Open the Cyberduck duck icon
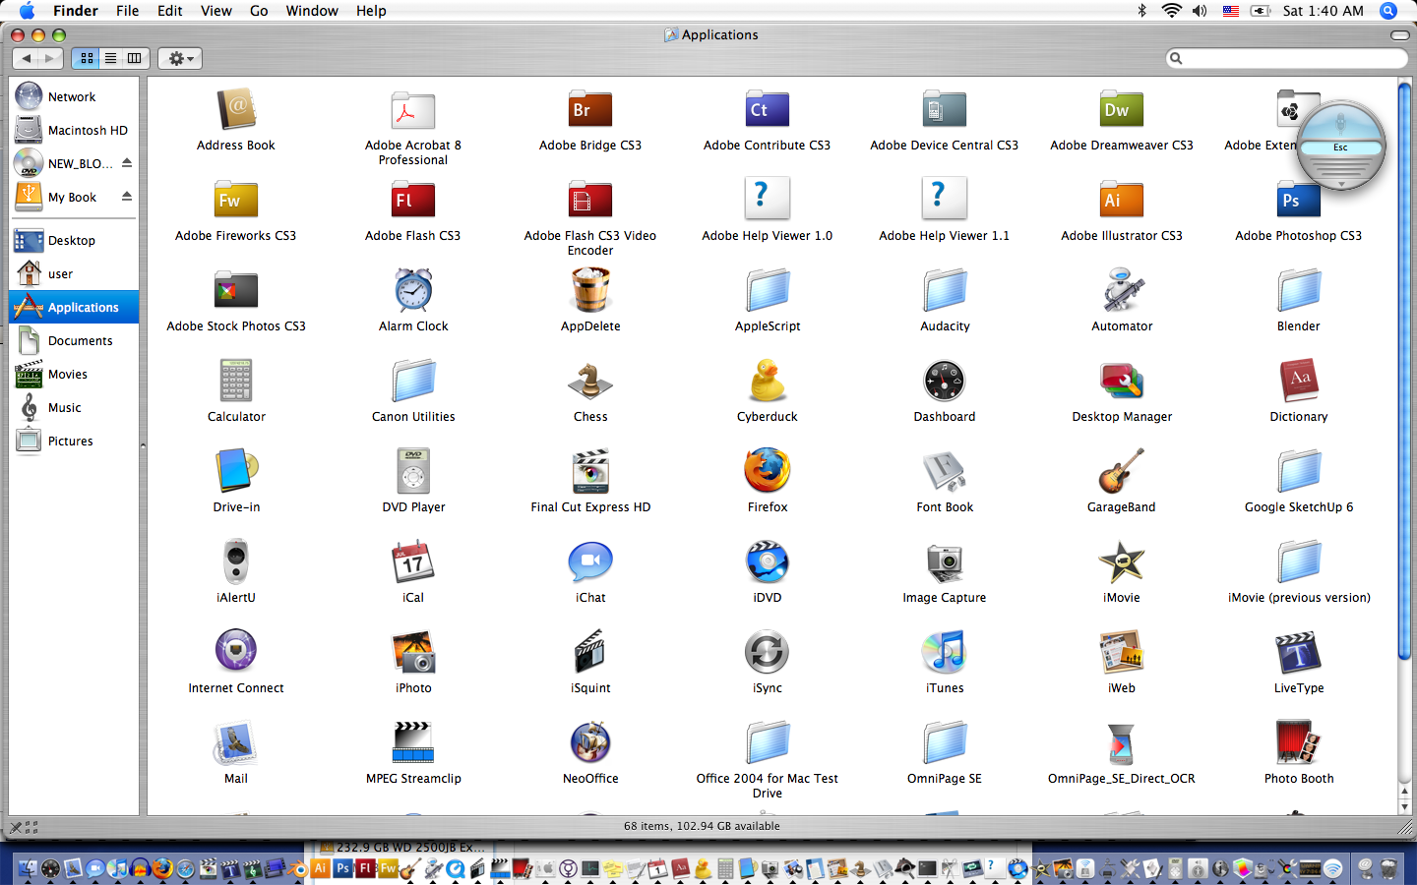 point(768,382)
